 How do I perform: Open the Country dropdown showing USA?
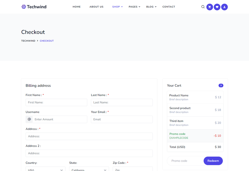click(45, 169)
